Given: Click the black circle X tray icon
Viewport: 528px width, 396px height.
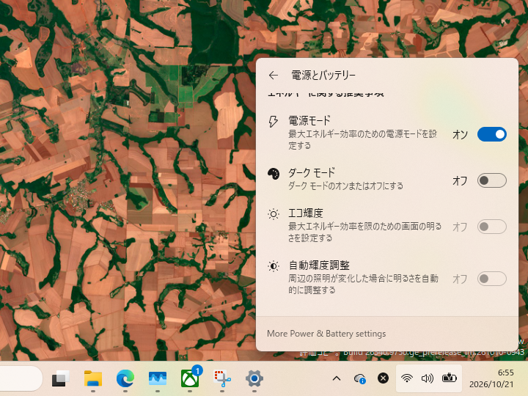Looking at the screenshot, I should point(383,378).
